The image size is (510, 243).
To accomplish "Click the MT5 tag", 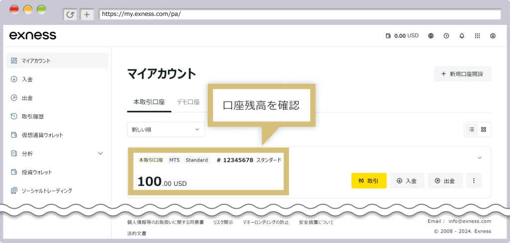I will tap(174, 160).
